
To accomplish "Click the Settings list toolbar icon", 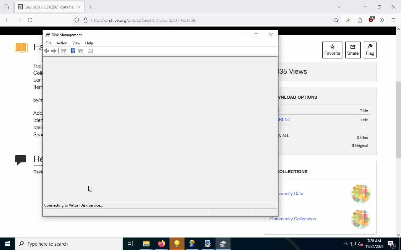I will (90, 51).
